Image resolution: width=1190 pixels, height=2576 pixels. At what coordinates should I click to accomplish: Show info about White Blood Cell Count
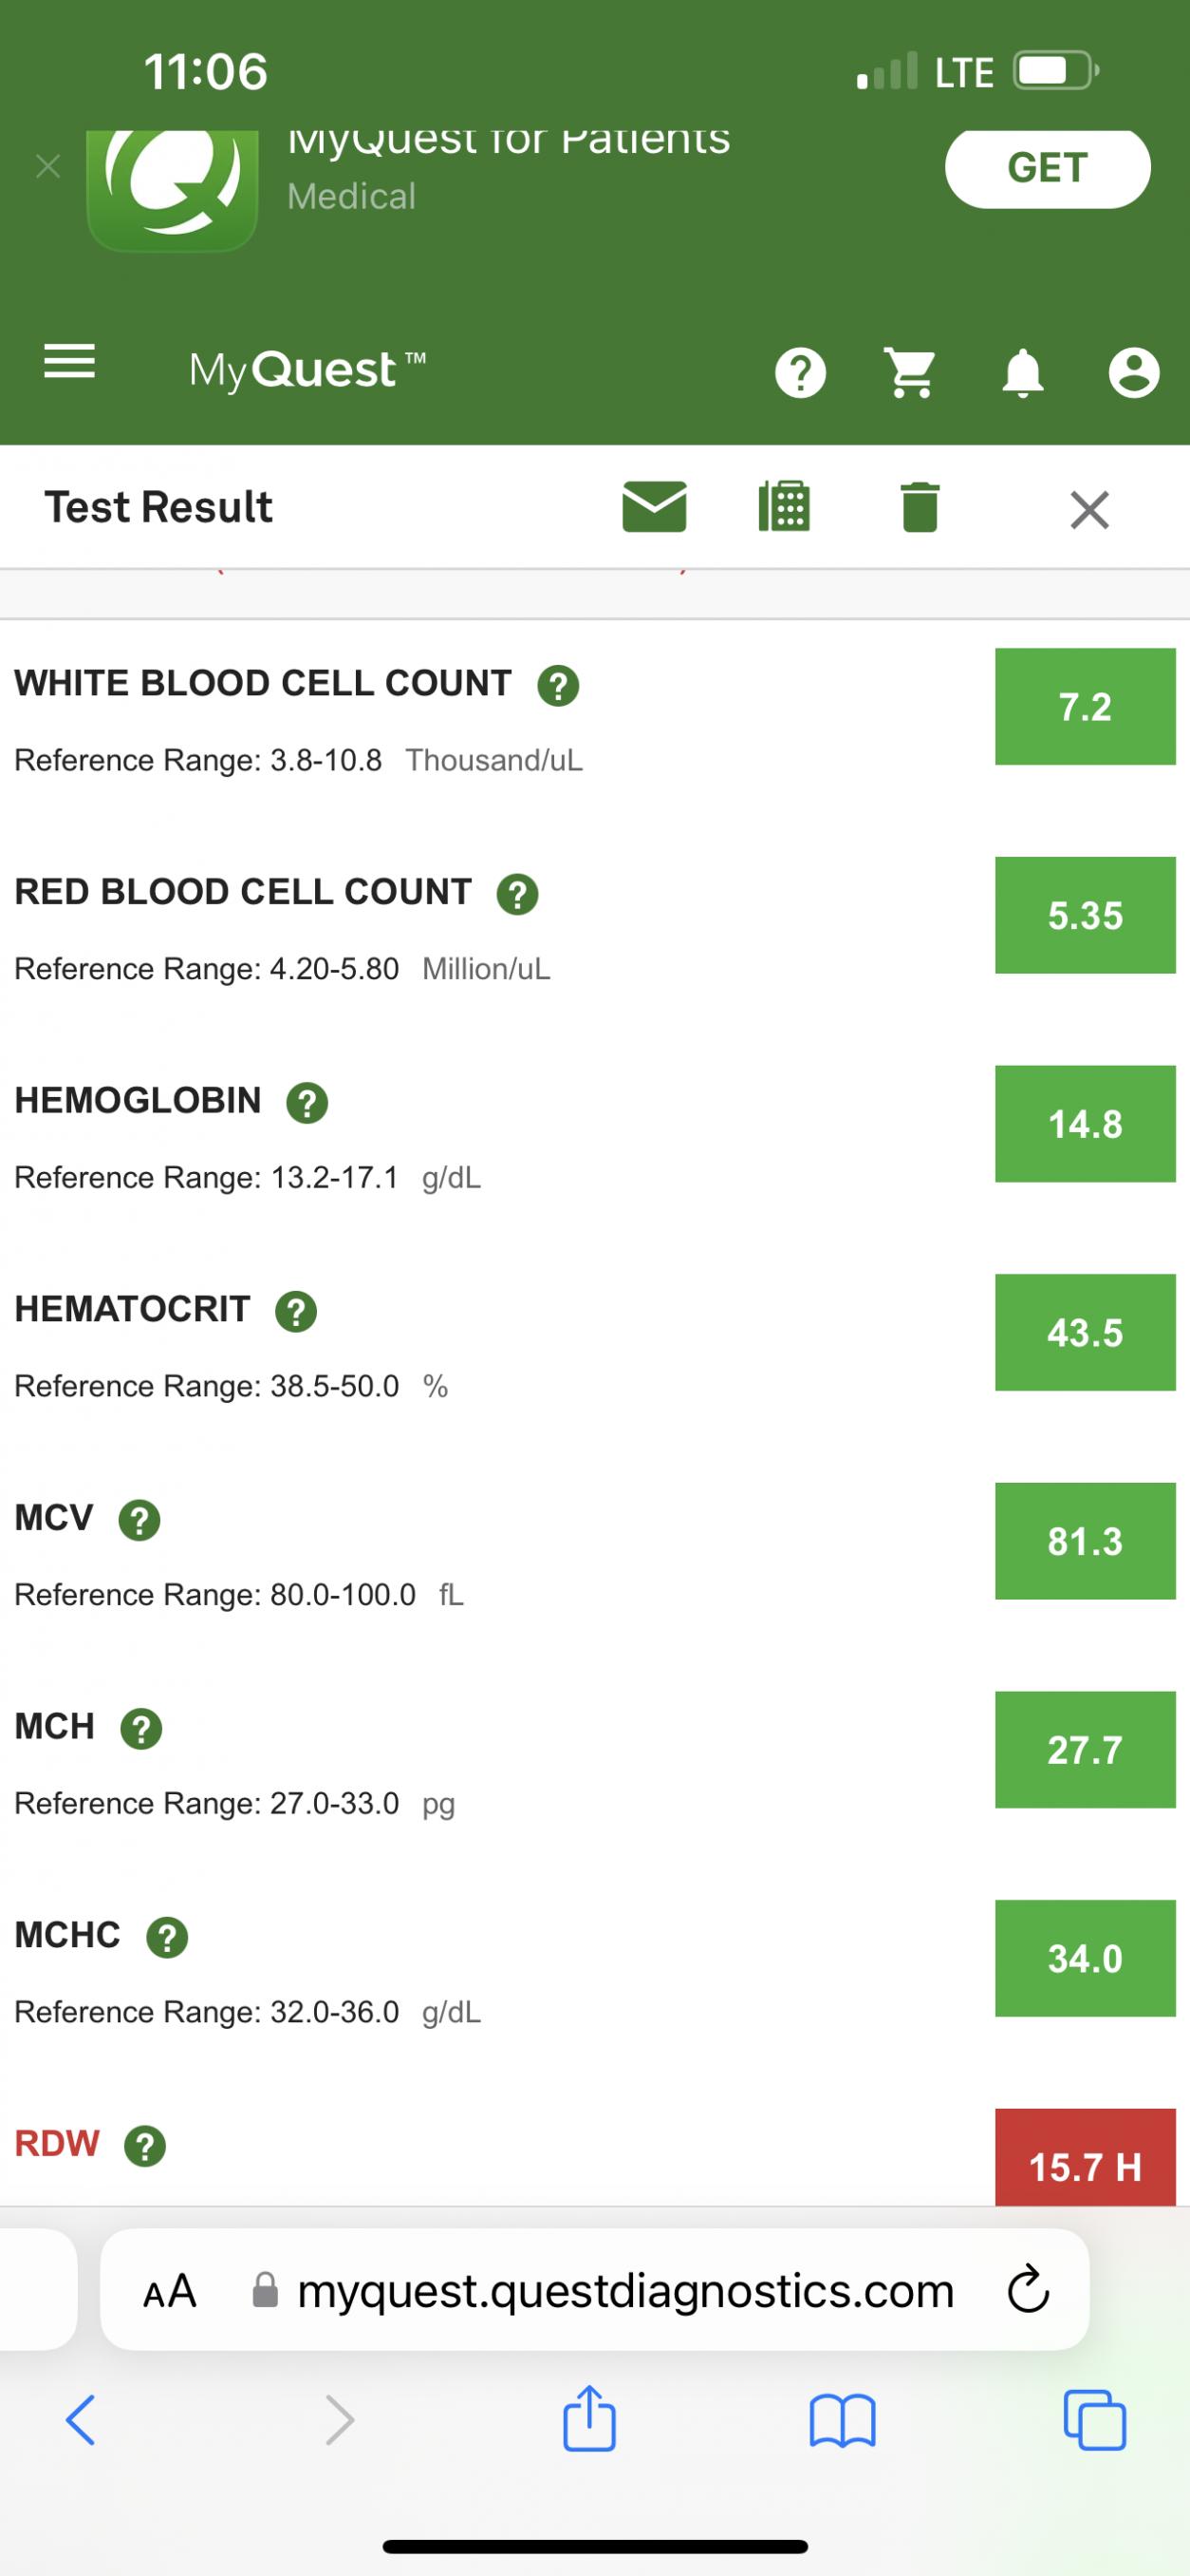click(x=559, y=686)
